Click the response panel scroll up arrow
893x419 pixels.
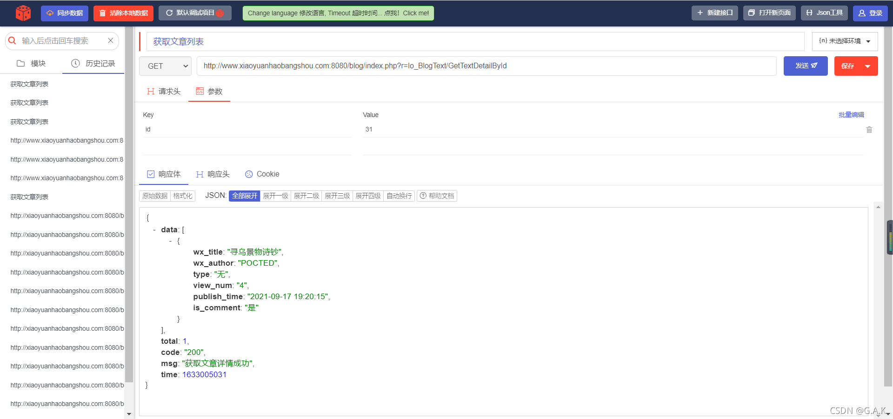(x=878, y=207)
